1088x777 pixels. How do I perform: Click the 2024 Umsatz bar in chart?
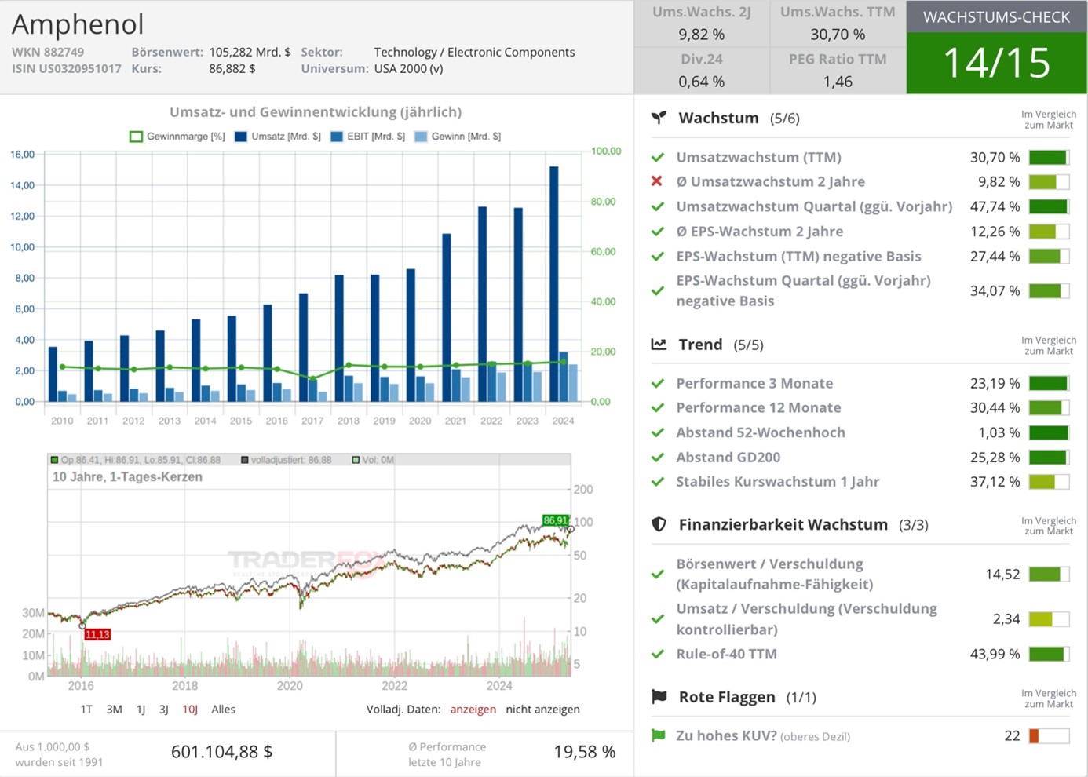[x=554, y=283]
